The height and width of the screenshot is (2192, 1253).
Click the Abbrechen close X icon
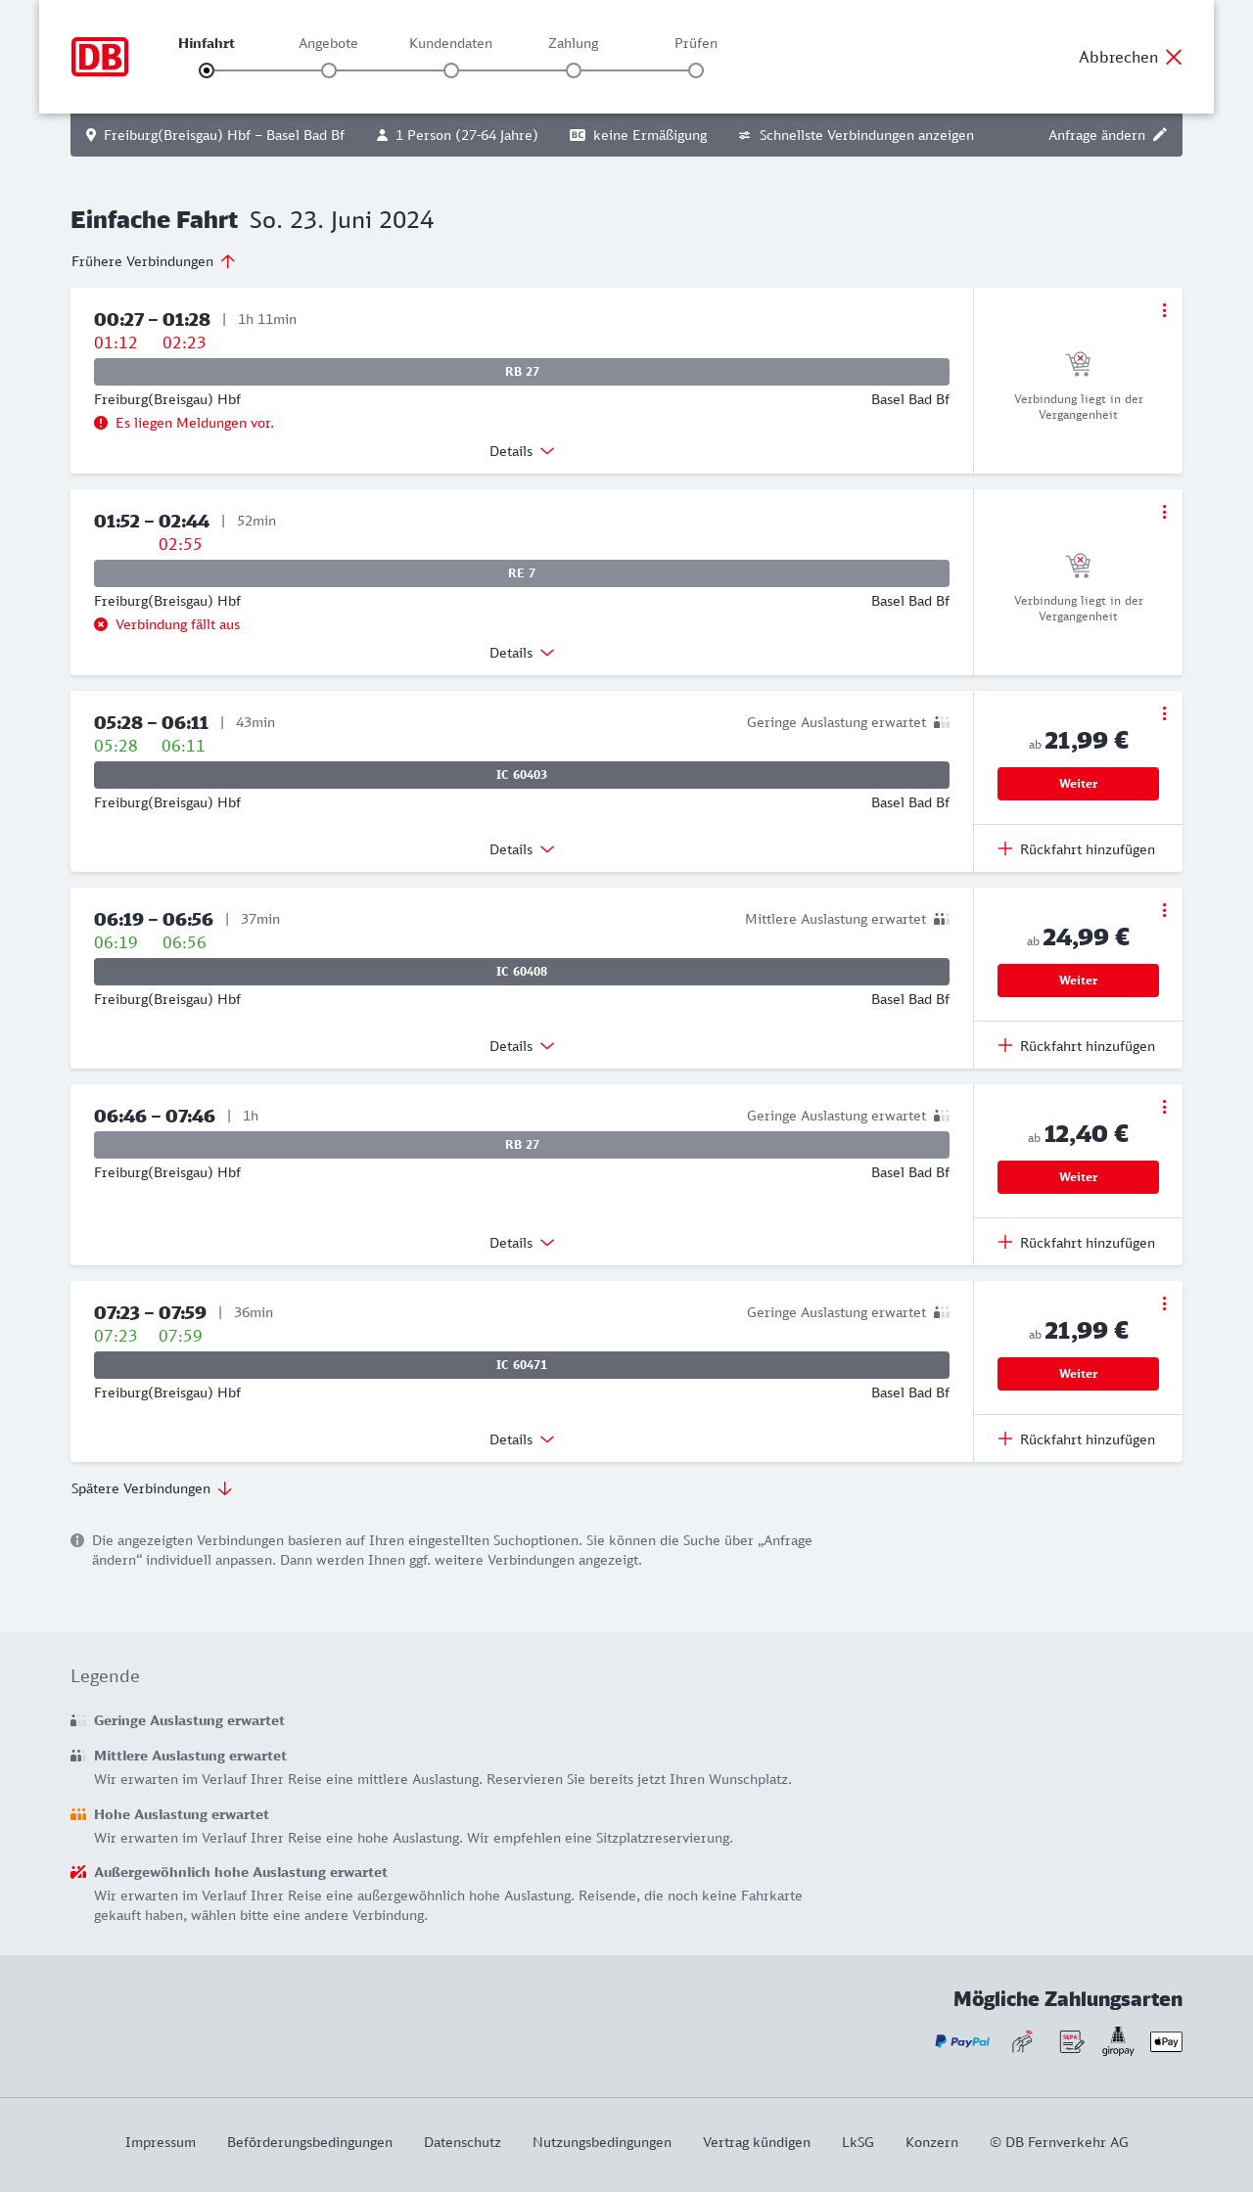click(1174, 57)
